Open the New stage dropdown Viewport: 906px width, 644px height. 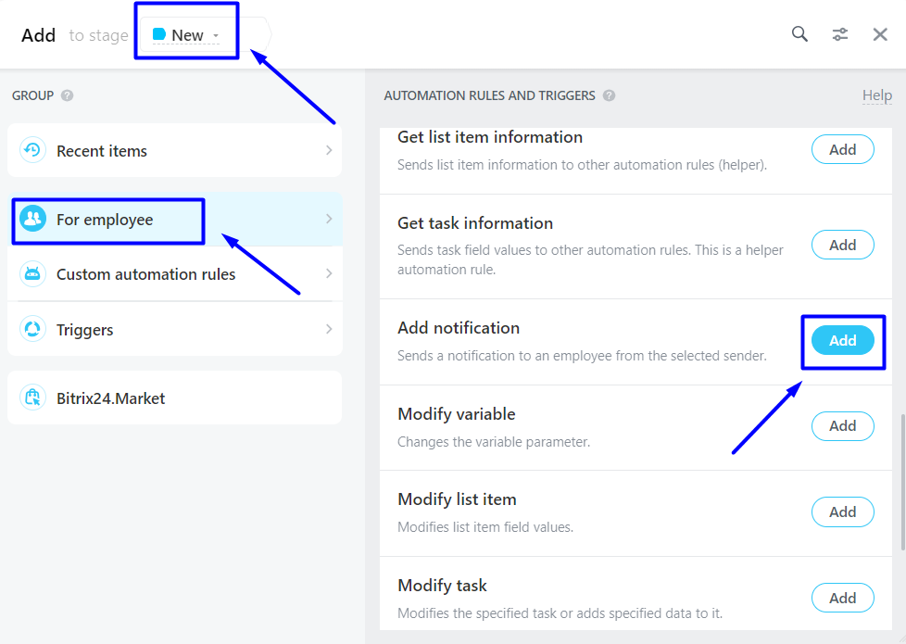(187, 35)
